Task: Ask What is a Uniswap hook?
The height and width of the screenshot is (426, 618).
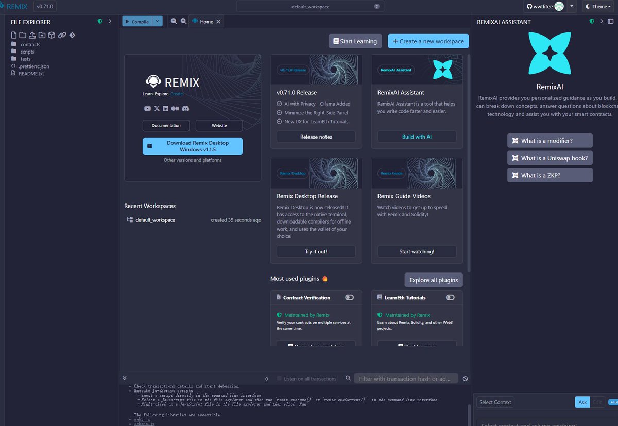Action: coord(550,158)
